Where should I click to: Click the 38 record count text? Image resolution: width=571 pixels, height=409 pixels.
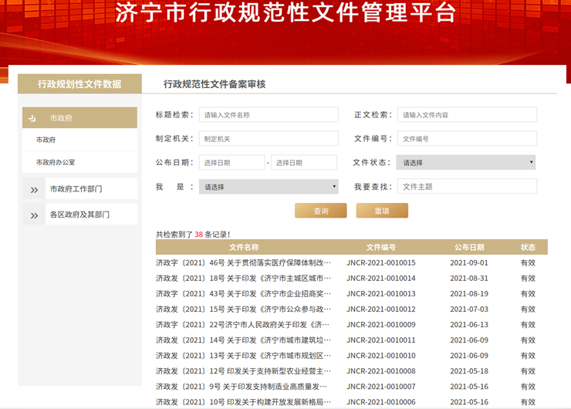(x=198, y=234)
